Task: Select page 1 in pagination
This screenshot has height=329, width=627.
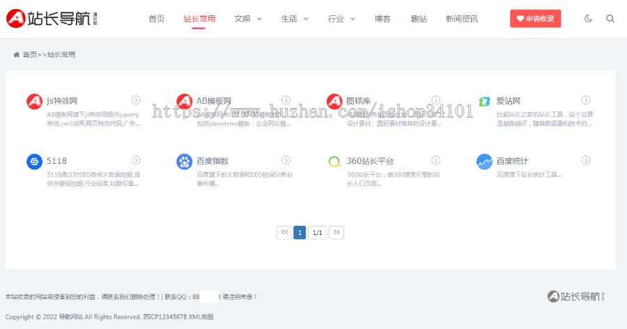Action: 300,233
